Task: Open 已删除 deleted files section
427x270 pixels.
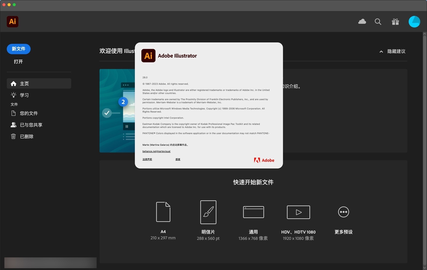Action: point(39,136)
